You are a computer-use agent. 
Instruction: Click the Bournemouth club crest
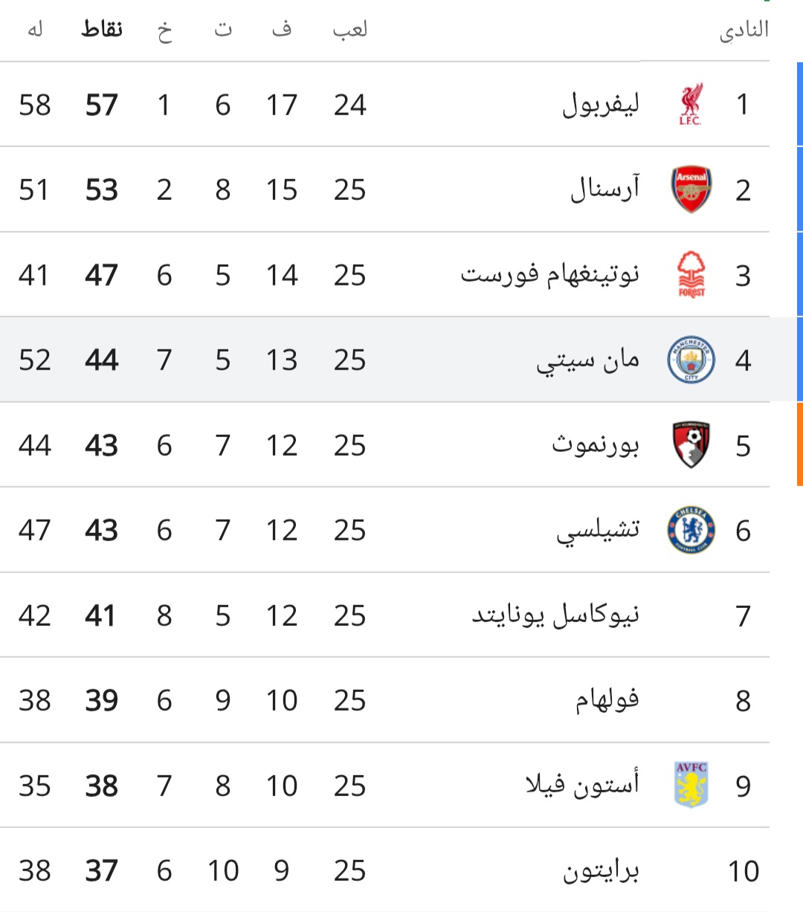point(691,444)
